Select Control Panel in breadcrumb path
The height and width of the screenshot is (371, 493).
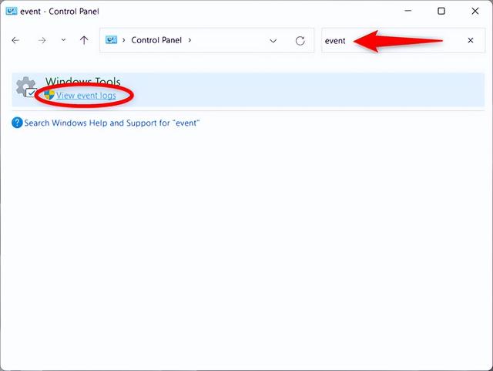pyautogui.click(x=156, y=40)
